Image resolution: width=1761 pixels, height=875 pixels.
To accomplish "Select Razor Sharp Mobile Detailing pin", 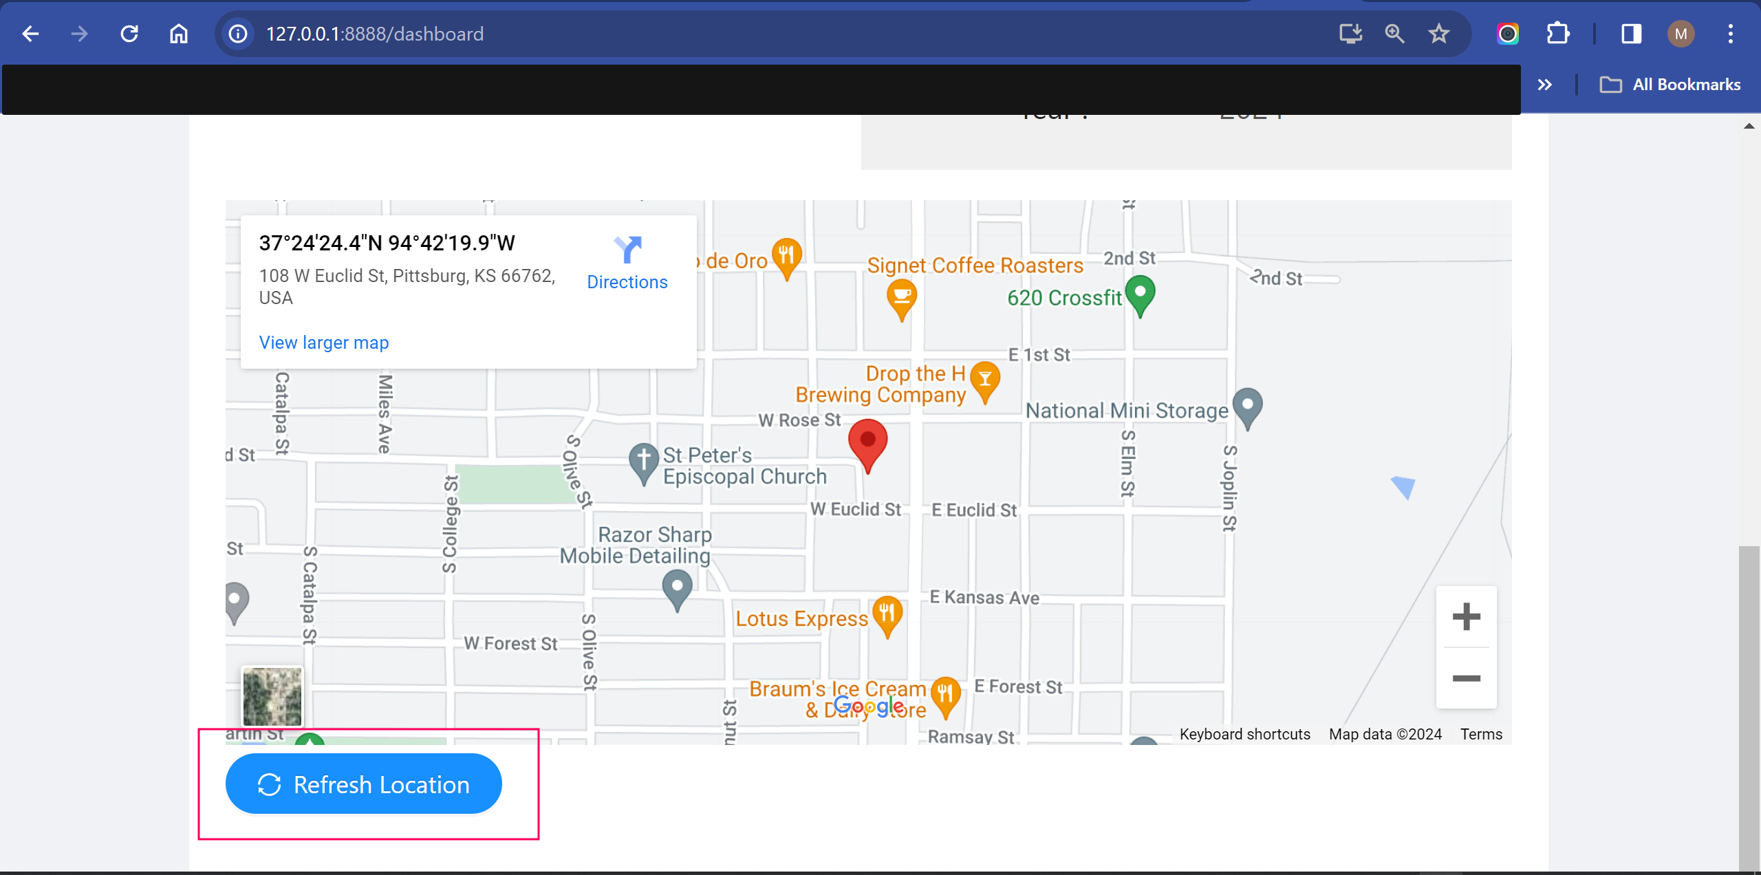I will [x=677, y=590].
